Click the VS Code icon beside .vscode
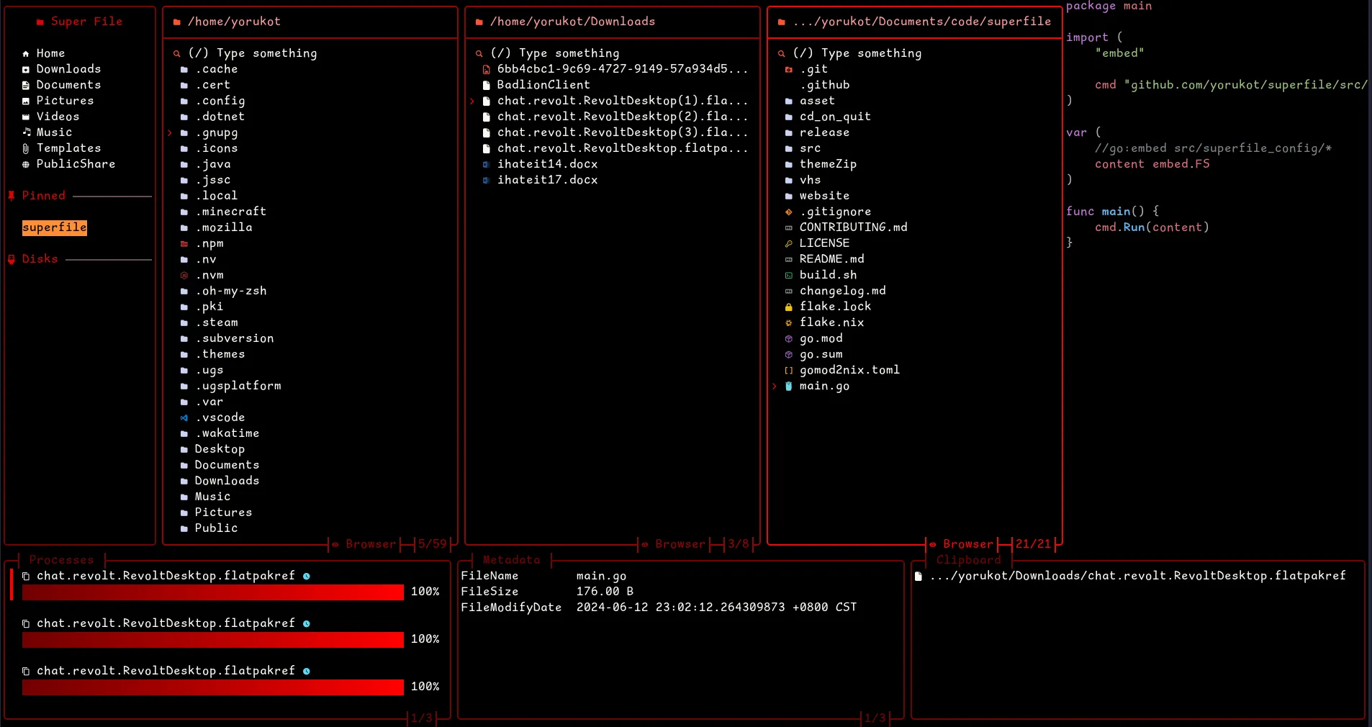1372x727 pixels. pyautogui.click(x=184, y=417)
